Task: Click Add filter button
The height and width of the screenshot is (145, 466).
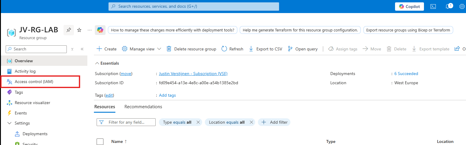Action: (x=274, y=122)
